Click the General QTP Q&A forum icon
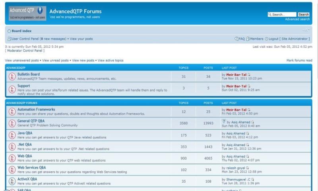This screenshot has height=191, width=318. tap(12, 123)
